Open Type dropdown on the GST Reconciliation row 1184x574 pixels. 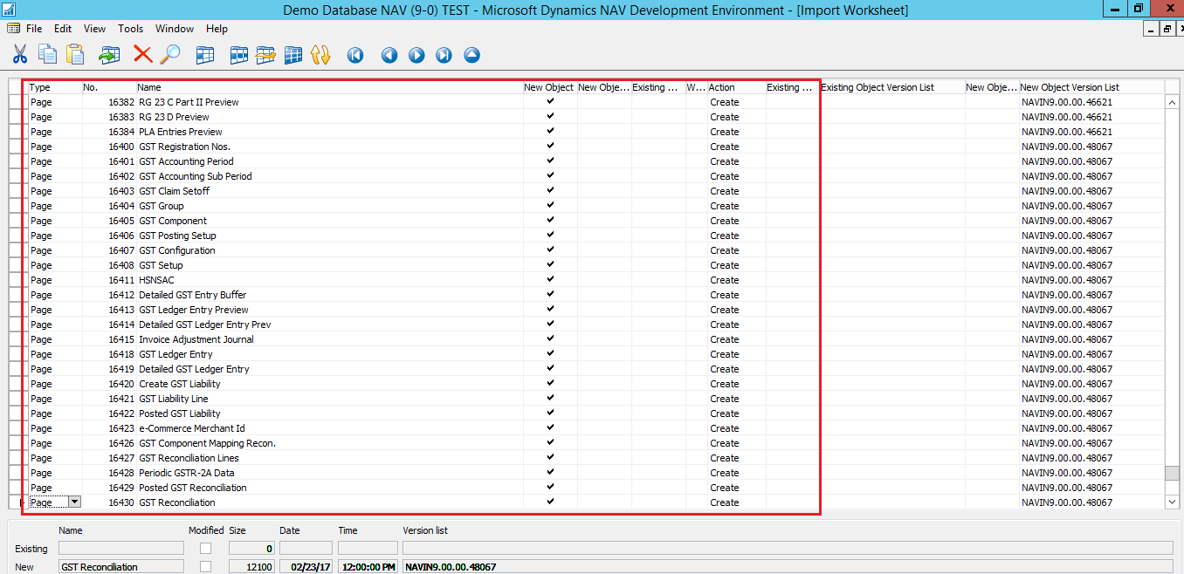[74, 502]
